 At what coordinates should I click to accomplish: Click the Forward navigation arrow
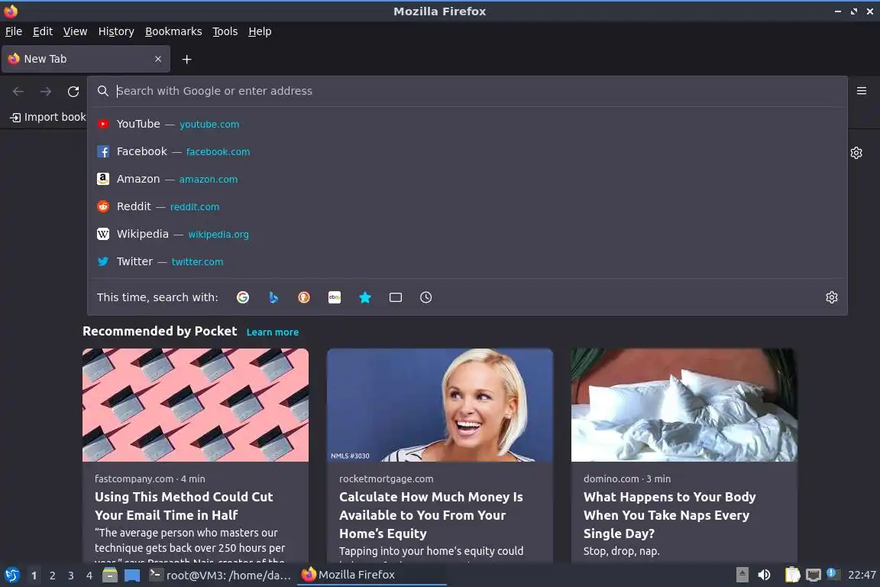point(46,91)
